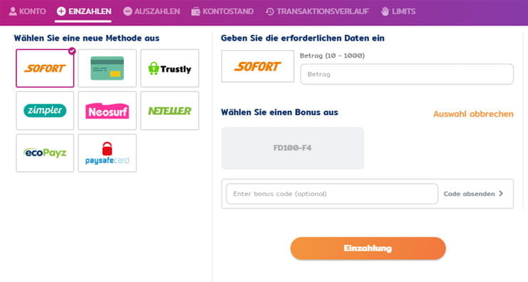Open the Konto tab
528x282 pixels.
coord(27,11)
